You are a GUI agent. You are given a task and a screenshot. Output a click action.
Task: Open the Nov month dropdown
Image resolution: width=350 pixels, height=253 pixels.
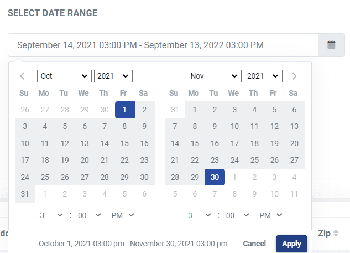tap(214, 76)
